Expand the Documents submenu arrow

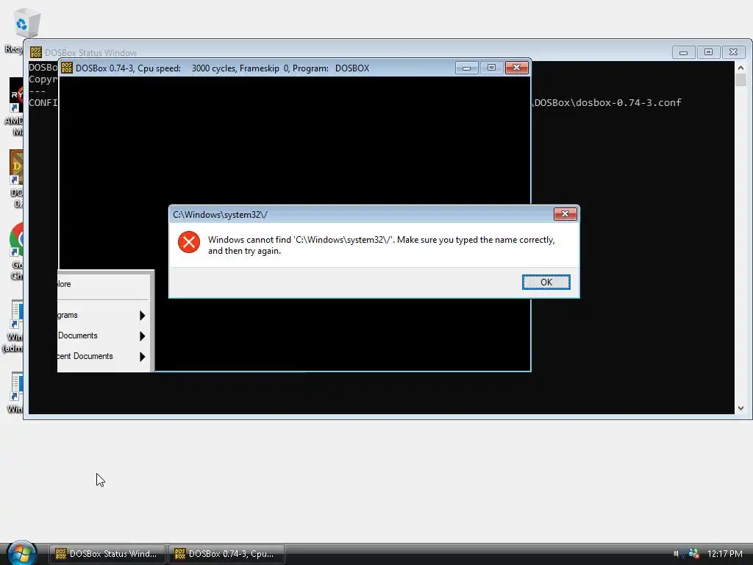(142, 335)
